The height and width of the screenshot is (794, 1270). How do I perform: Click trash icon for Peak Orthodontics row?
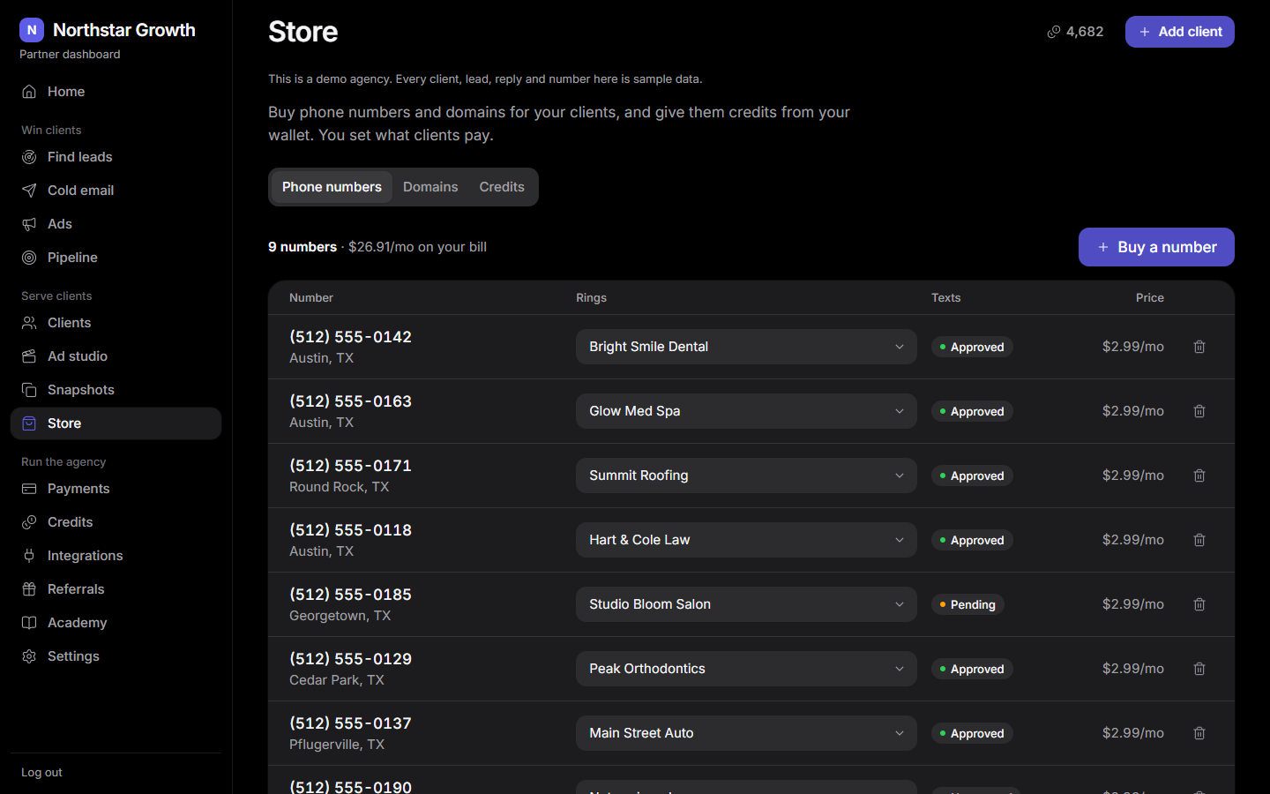pyautogui.click(x=1199, y=669)
